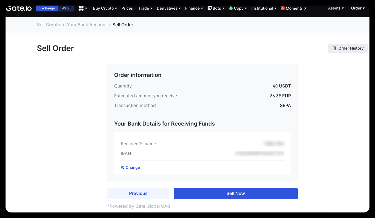Open the Assets dropdown
Image resolution: width=375 pixels, height=218 pixels.
[x=336, y=8]
